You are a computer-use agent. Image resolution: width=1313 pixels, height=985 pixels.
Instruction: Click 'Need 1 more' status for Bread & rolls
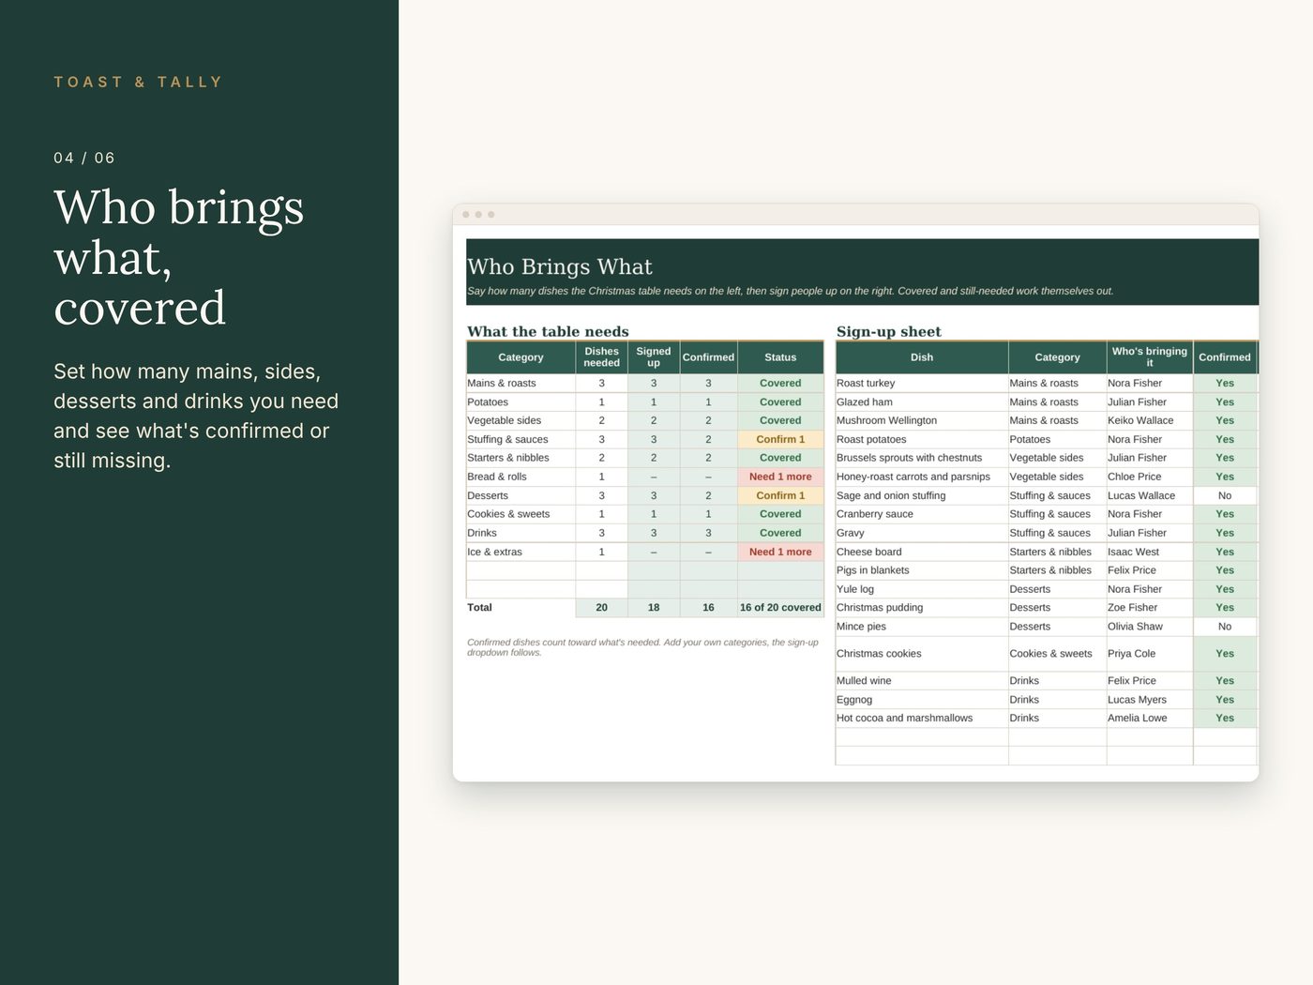(780, 477)
